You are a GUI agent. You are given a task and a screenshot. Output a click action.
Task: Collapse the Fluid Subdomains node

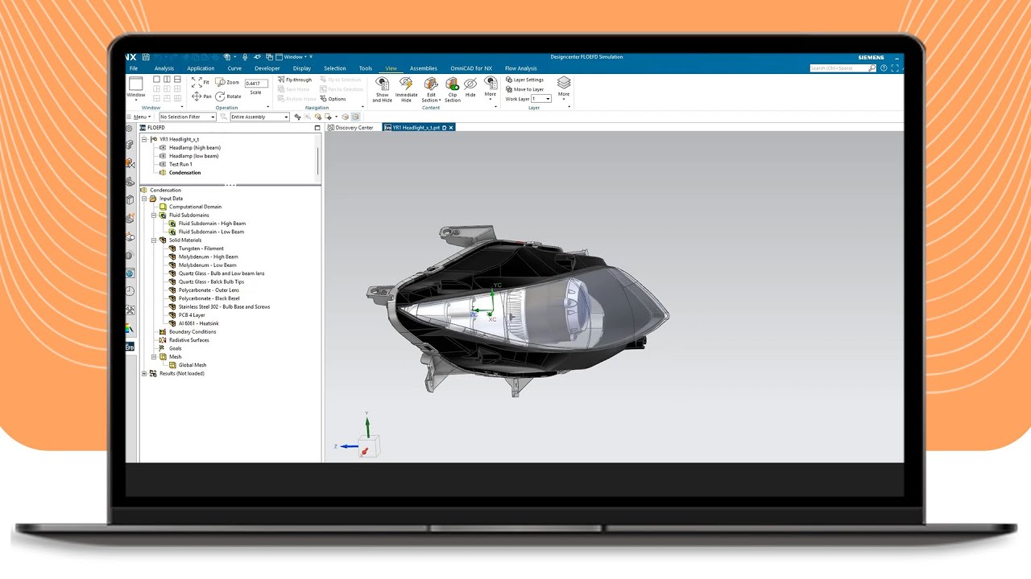[x=154, y=216]
